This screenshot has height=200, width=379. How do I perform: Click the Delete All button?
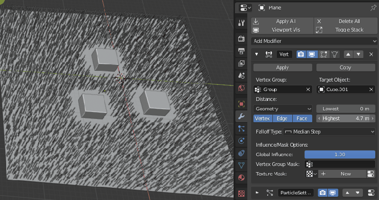click(x=346, y=21)
